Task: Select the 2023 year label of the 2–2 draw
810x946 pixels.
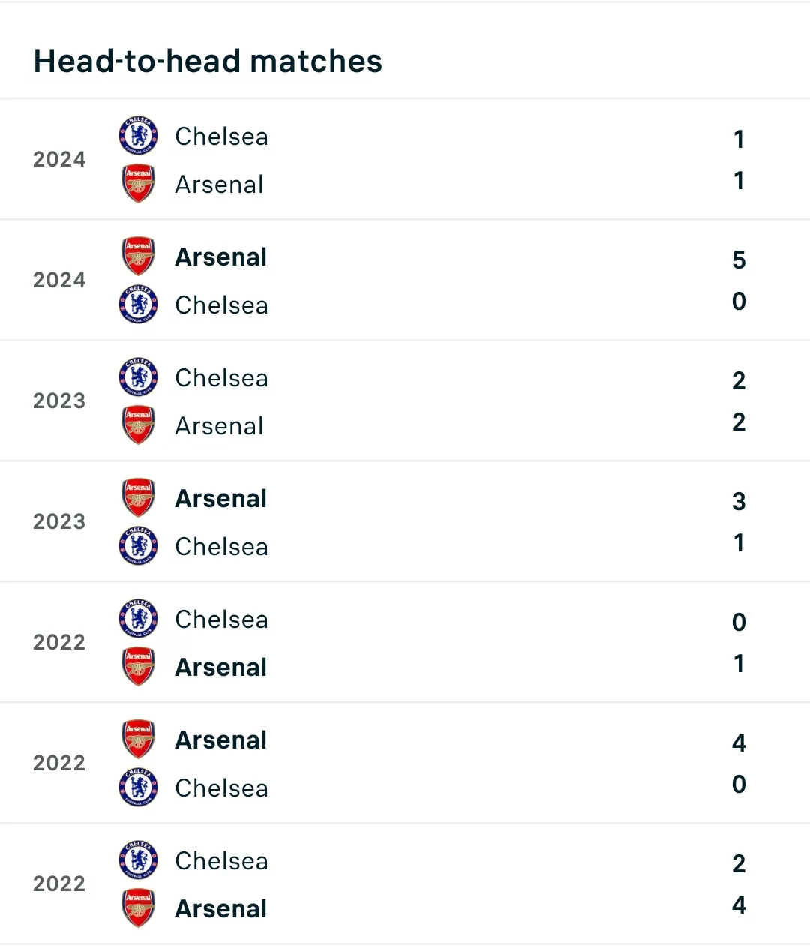Action: tap(59, 401)
